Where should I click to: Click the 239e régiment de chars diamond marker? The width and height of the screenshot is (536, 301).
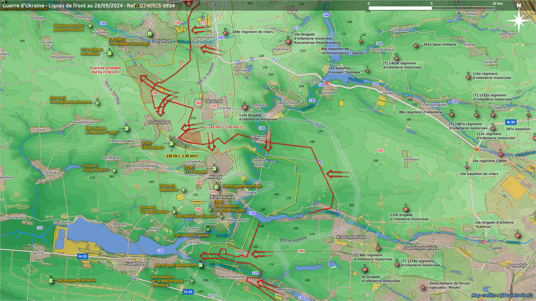point(225,33)
